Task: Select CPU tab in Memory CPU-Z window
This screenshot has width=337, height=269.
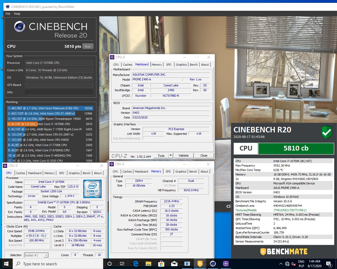Action: [x=115, y=172]
